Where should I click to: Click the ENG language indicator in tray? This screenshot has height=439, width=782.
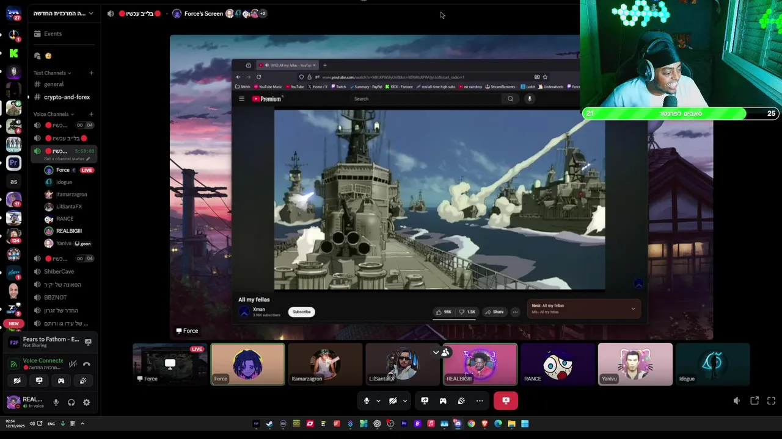[x=51, y=424]
